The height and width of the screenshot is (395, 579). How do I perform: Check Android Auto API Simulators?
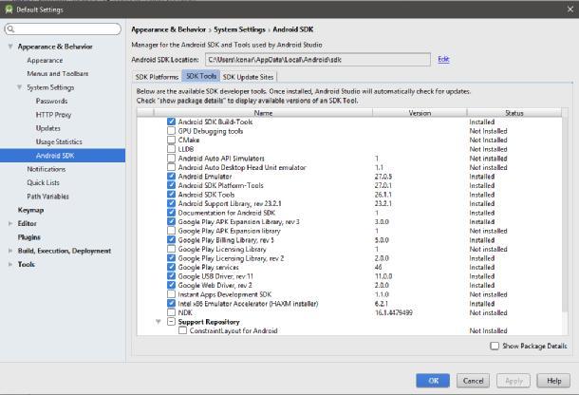pos(171,159)
